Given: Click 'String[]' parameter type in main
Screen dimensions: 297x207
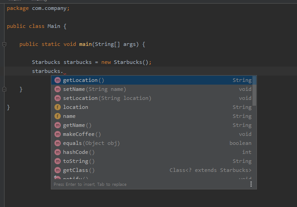Looking at the screenshot, I should [x=108, y=44].
